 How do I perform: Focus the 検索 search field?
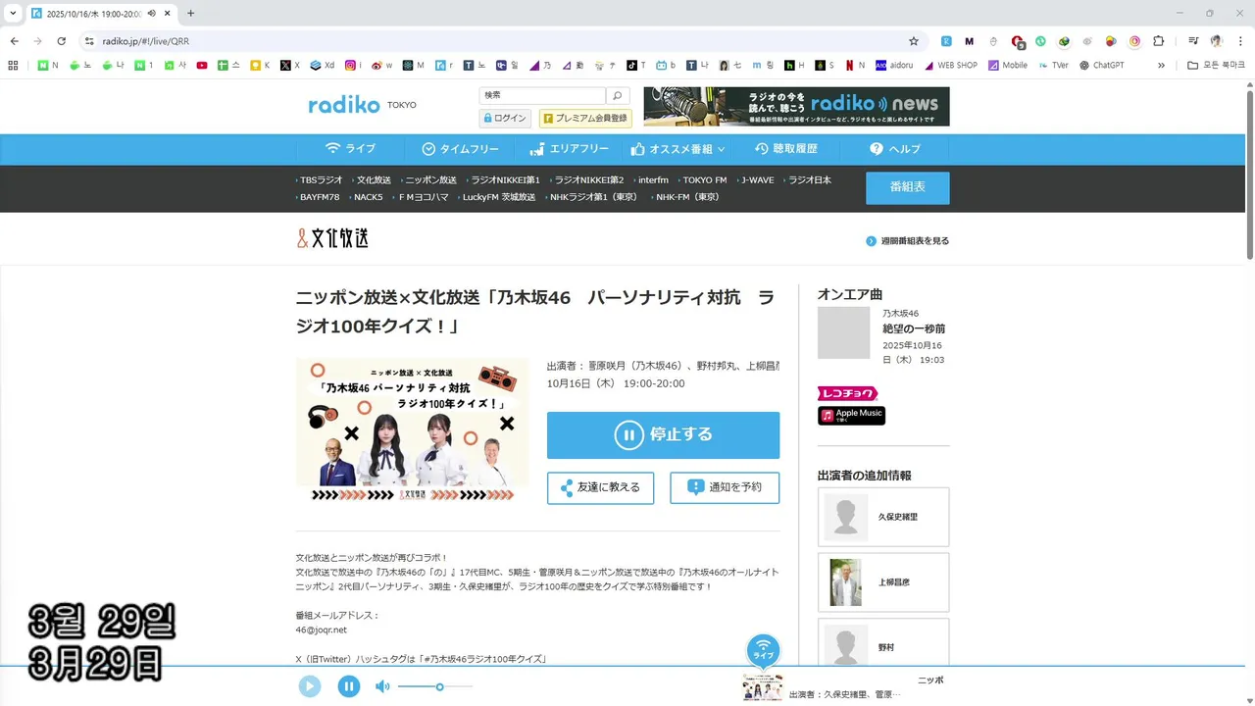(542, 95)
